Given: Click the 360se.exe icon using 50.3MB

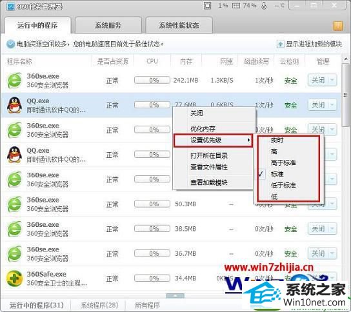Looking at the screenshot, I should 15,204.
